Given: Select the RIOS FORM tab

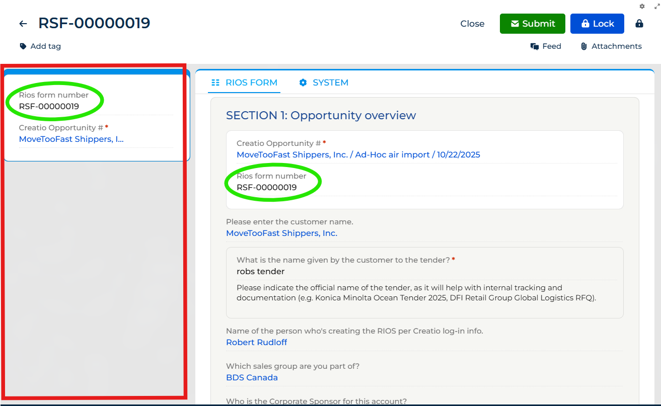Looking at the screenshot, I should 244,83.
